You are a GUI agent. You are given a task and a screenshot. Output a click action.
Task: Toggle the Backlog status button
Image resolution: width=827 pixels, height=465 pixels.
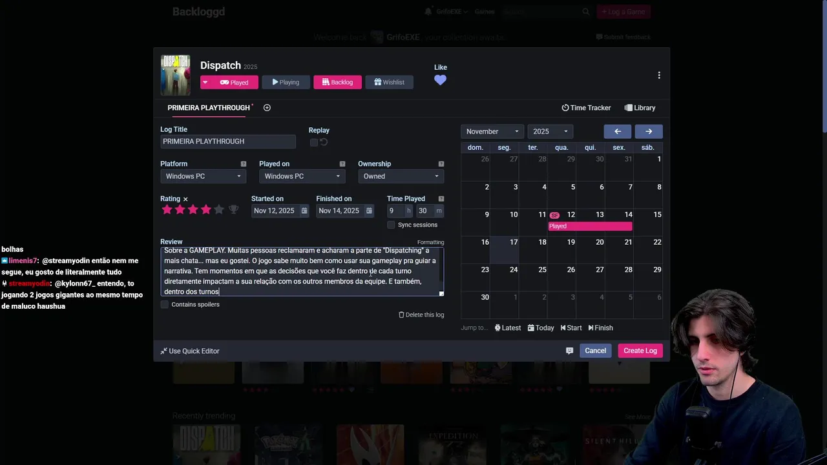[x=337, y=82]
